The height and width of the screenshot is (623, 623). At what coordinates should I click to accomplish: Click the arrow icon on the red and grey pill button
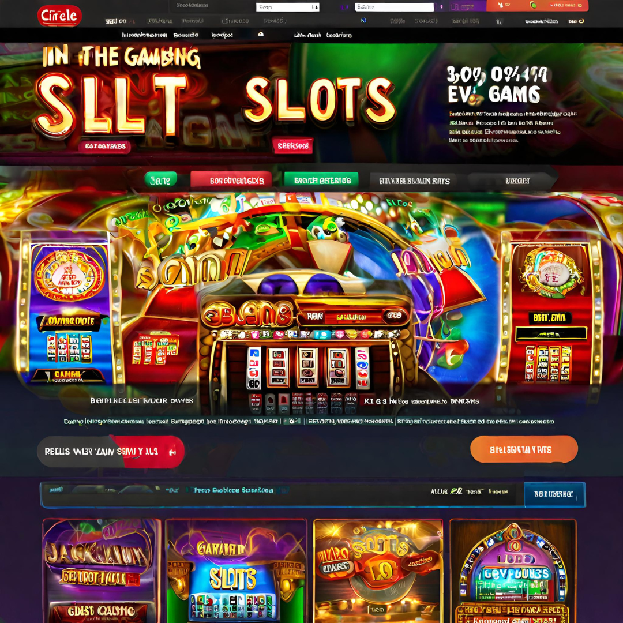tap(172, 452)
